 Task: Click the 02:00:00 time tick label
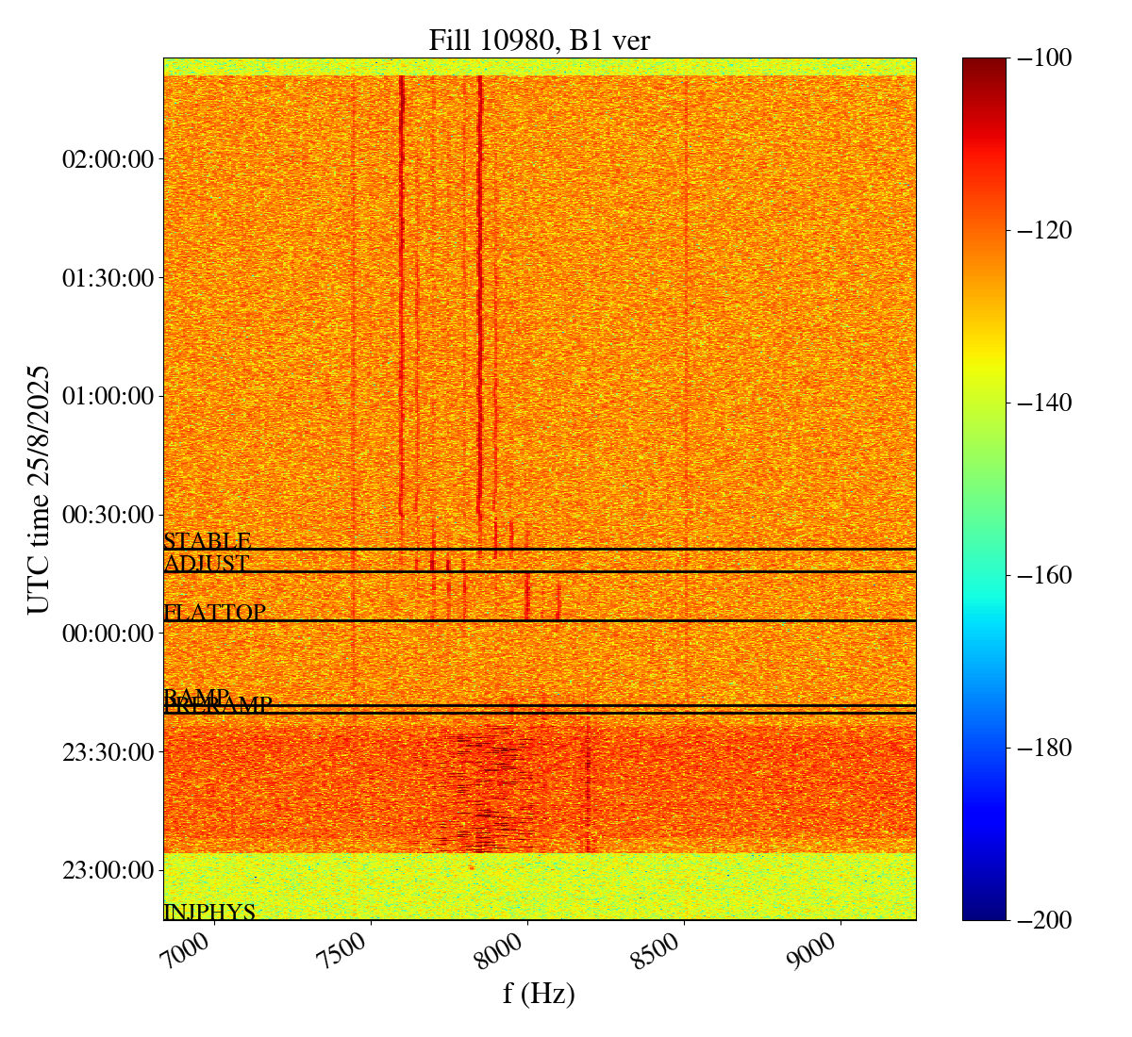(107, 159)
